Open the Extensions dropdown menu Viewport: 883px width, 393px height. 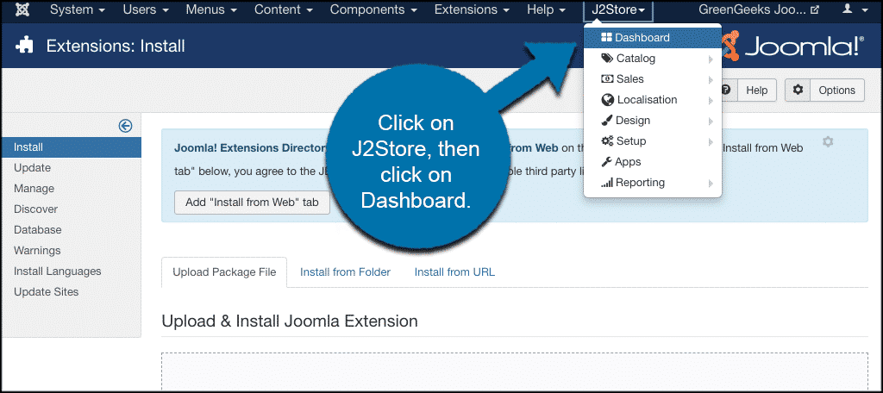click(x=472, y=10)
